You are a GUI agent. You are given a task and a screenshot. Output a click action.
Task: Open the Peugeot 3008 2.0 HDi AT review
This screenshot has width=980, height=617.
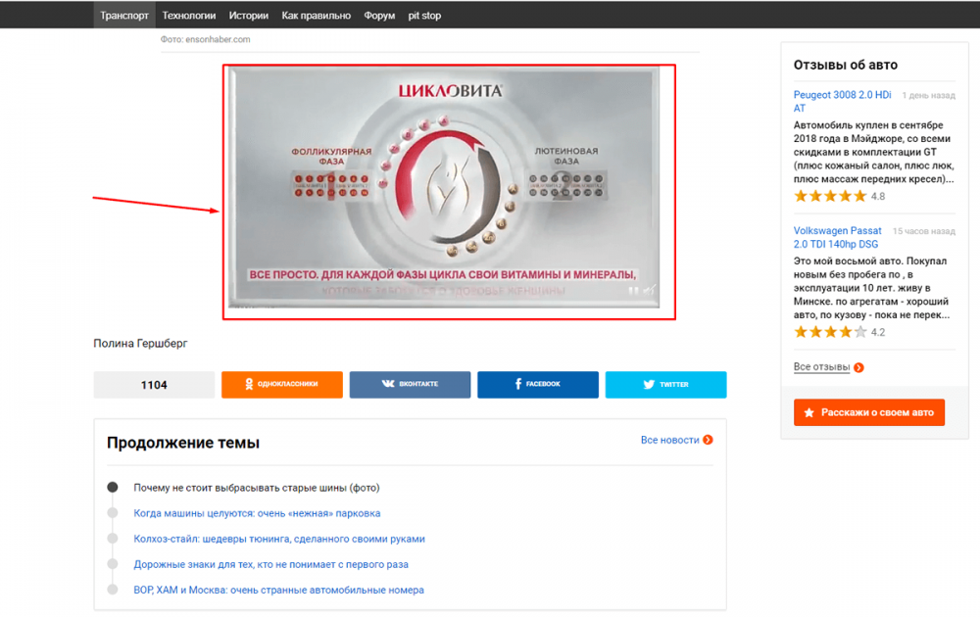click(x=843, y=101)
